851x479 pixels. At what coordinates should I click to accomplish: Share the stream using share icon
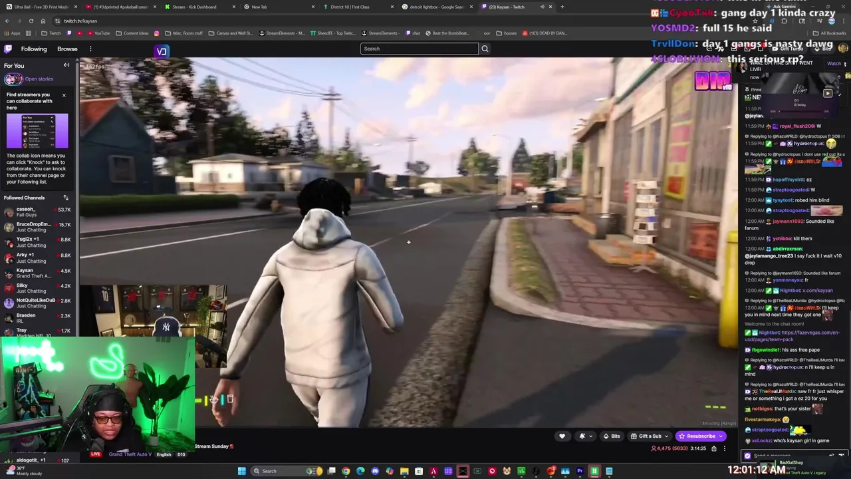(714, 448)
